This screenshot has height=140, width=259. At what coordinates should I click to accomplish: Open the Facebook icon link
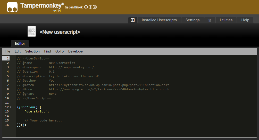[x=90, y=7]
